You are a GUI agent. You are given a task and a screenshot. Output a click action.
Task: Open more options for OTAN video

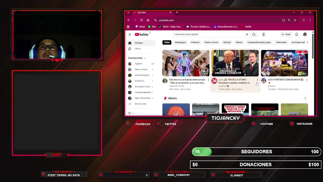[x=257, y=80]
